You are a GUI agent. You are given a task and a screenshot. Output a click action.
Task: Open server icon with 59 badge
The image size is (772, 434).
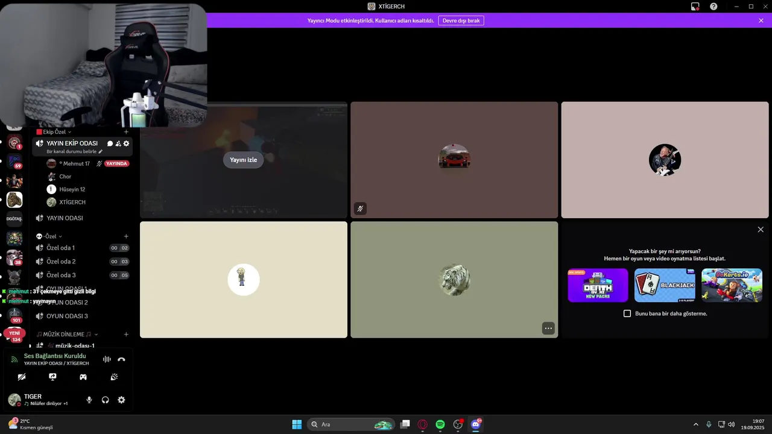(14, 162)
